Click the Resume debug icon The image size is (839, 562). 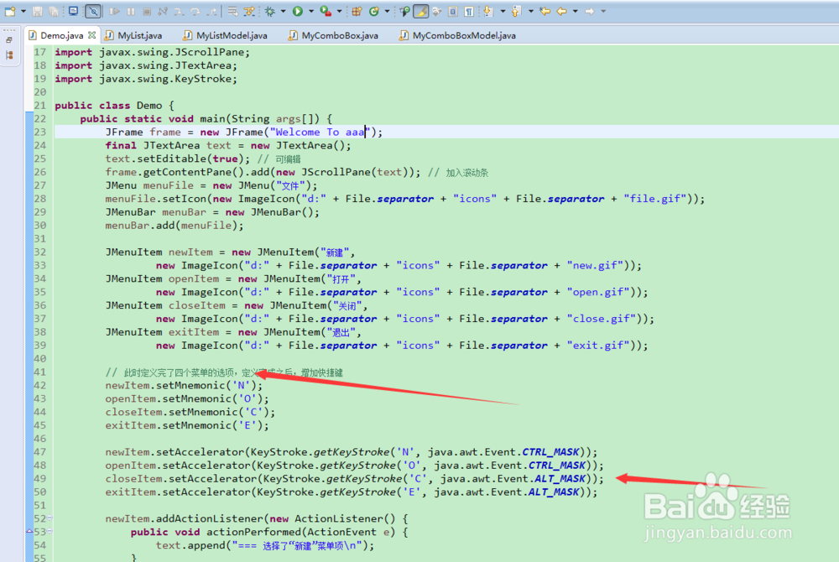[x=114, y=11]
